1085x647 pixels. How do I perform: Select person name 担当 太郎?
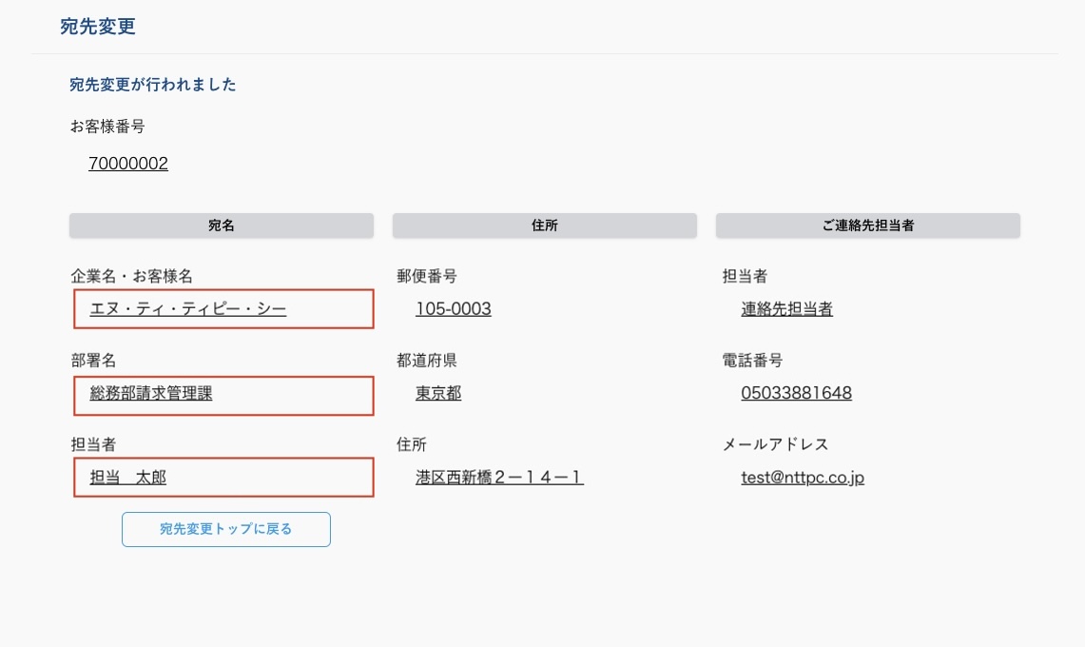pos(128,478)
